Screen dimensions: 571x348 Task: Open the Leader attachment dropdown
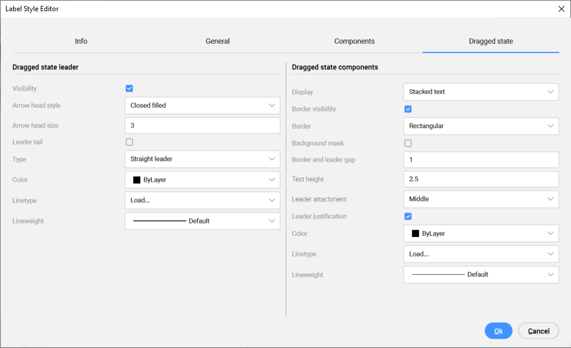481,199
